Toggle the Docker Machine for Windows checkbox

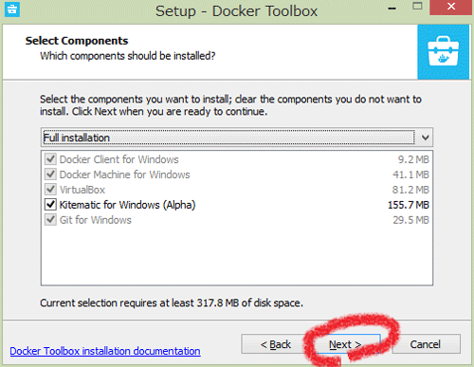pos(50,174)
